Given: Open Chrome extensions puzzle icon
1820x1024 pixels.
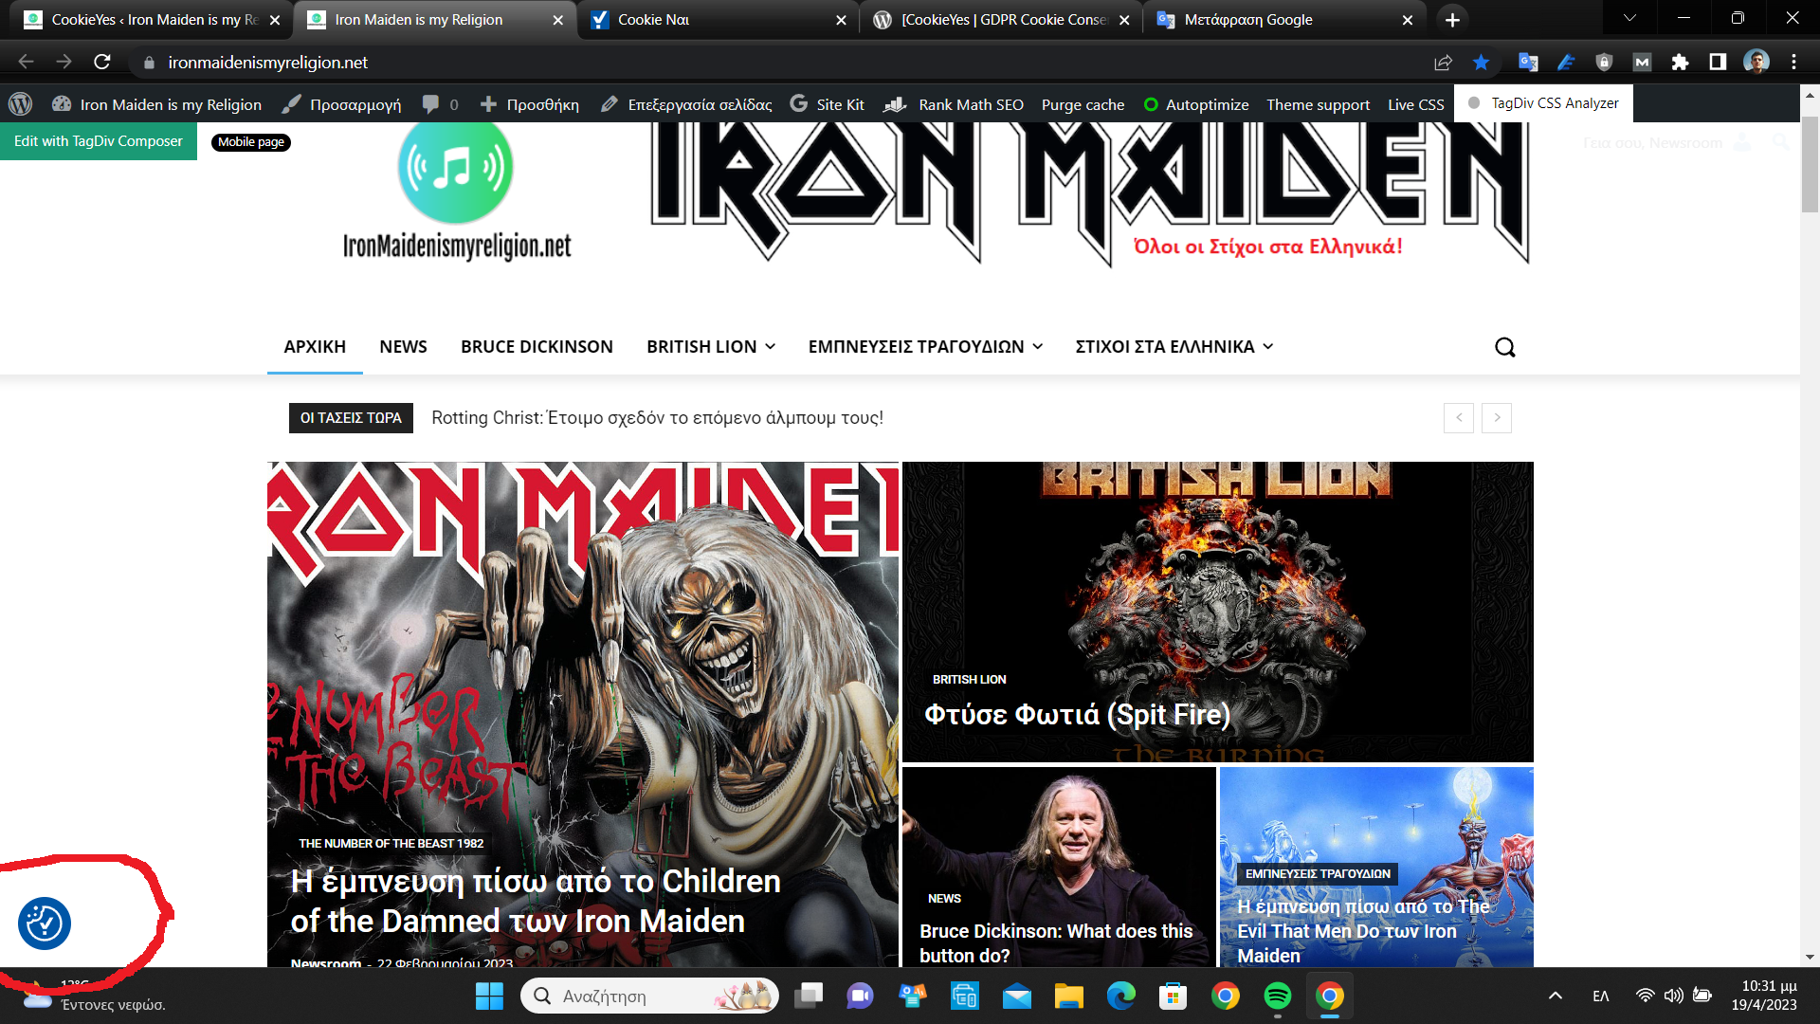Looking at the screenshot, I should 1680,63.
